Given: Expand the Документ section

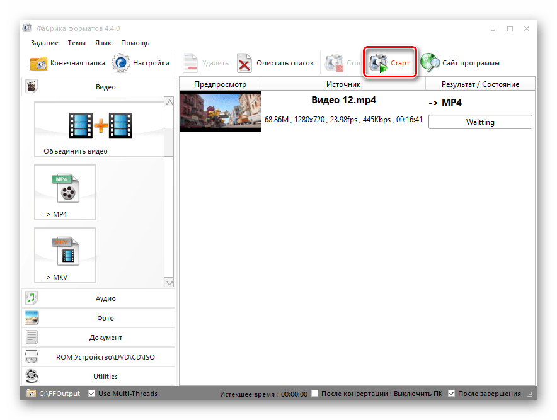Looking at the screenshot, I should [x=98, y=338].
